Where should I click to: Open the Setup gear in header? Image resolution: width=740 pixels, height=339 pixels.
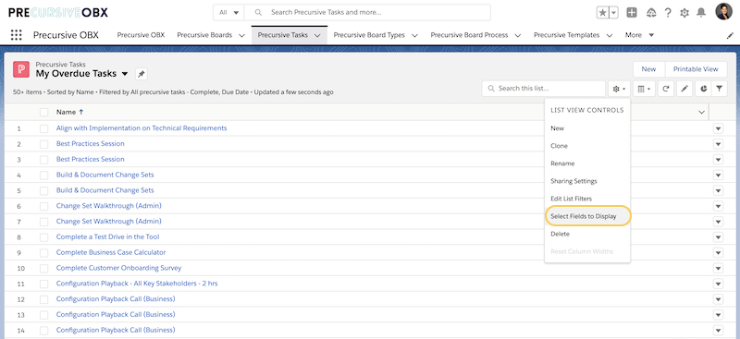pos(684,13)
